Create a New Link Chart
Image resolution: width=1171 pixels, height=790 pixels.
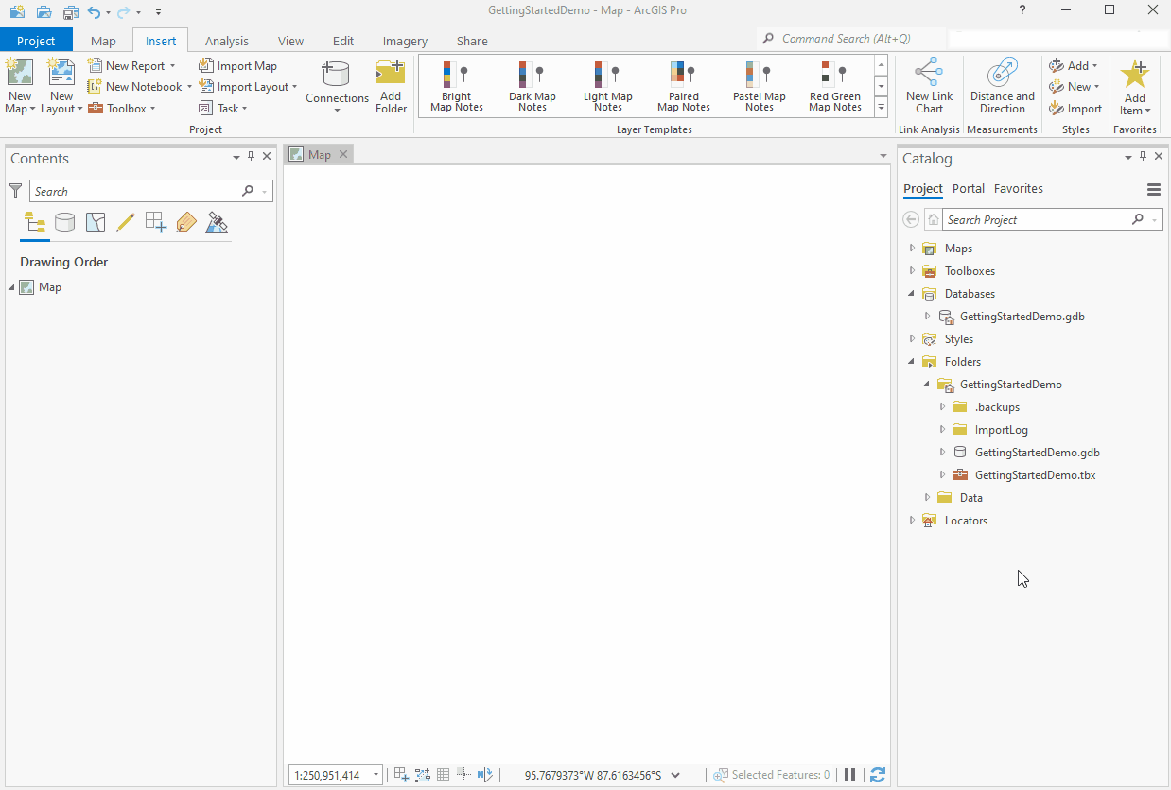click(929, 86)
